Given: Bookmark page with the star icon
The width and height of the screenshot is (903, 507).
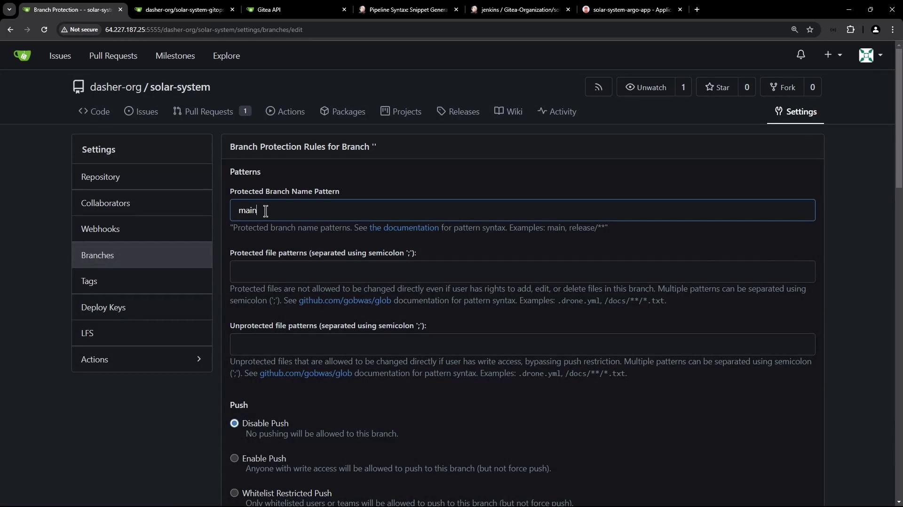Looking at the screenshot, I should (810, 30).
